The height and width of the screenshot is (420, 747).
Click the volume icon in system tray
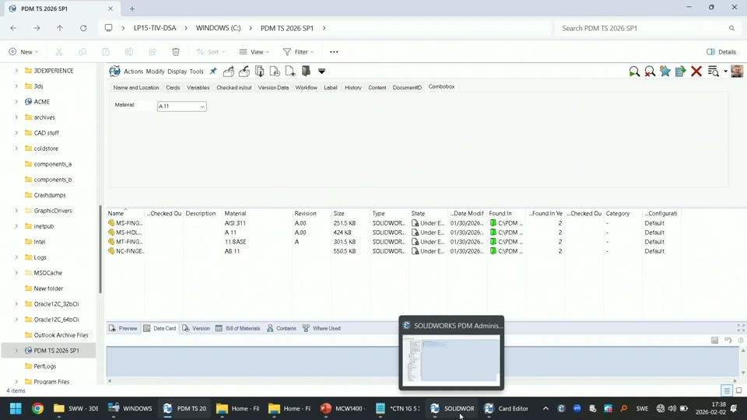[x=672, y=408]
